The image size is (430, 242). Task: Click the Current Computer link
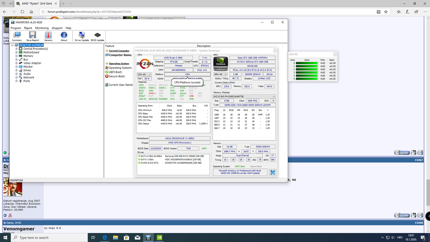119,51
